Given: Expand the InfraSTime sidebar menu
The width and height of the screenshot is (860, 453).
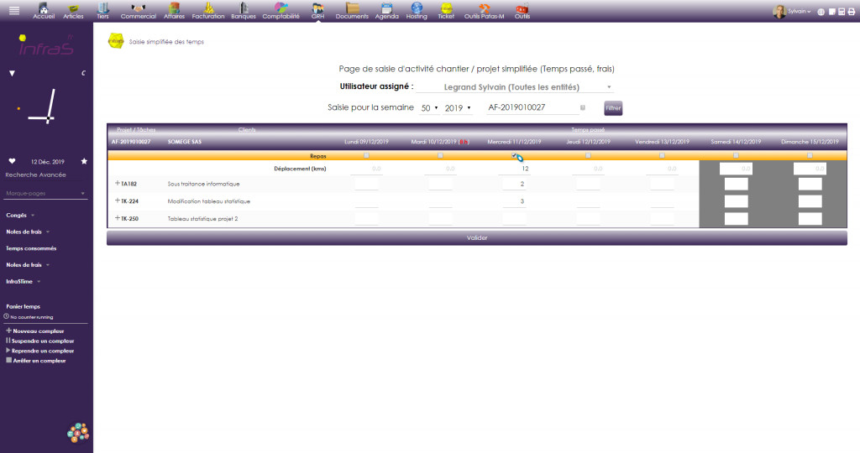Looking at the screenshot, I should 23,281.
